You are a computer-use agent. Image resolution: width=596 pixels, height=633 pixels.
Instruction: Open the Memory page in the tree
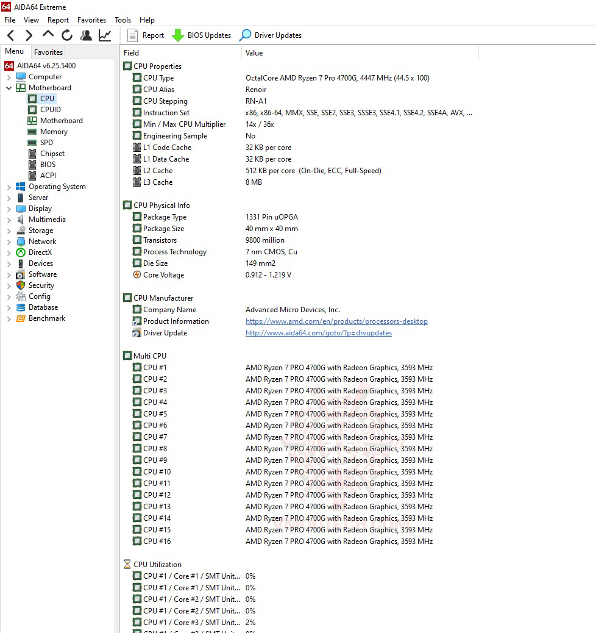pos(48,132)
